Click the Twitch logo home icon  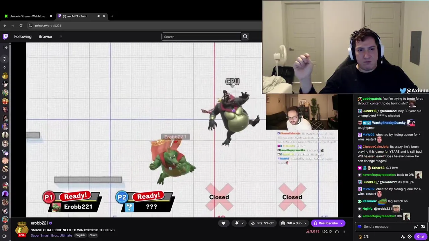pyautogui.click(x=5, y=36)
